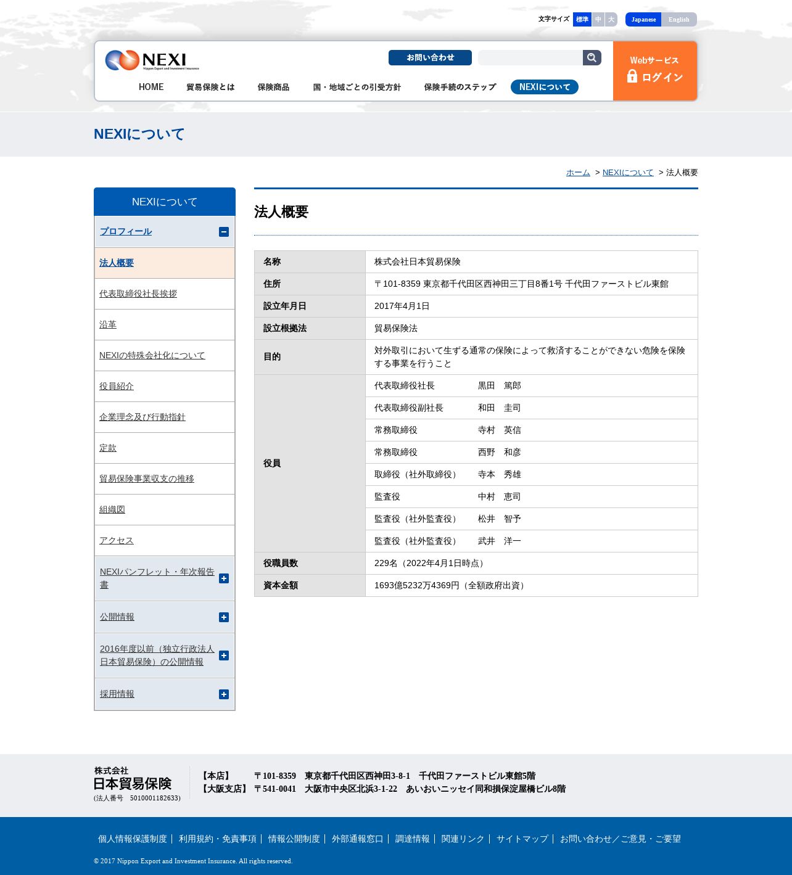This screenshot has width=792, height=875.
Task: Open 代表取締役社長挨拶 sidebar link
Action: point(138,294)
